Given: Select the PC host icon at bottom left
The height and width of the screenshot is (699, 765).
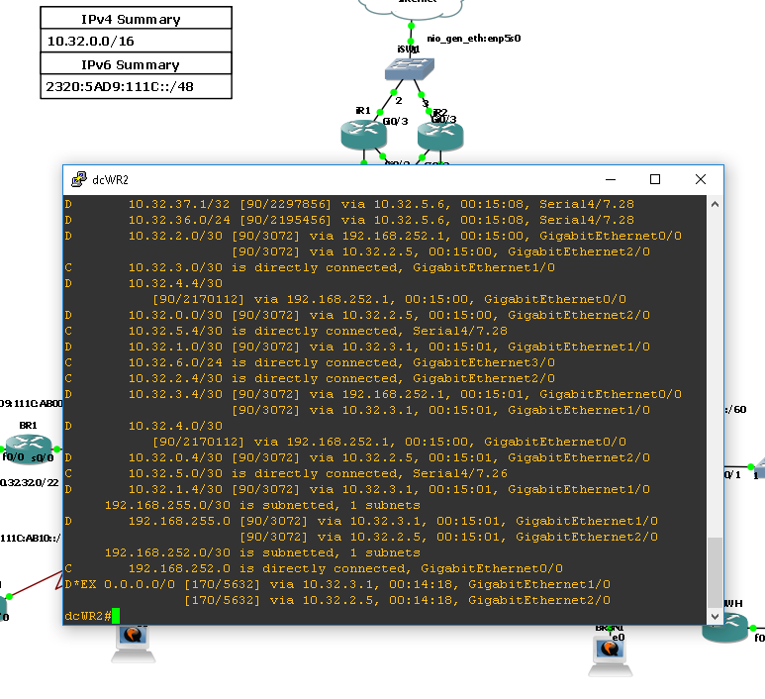Looking at the screenshot, I should pos(133,644).
